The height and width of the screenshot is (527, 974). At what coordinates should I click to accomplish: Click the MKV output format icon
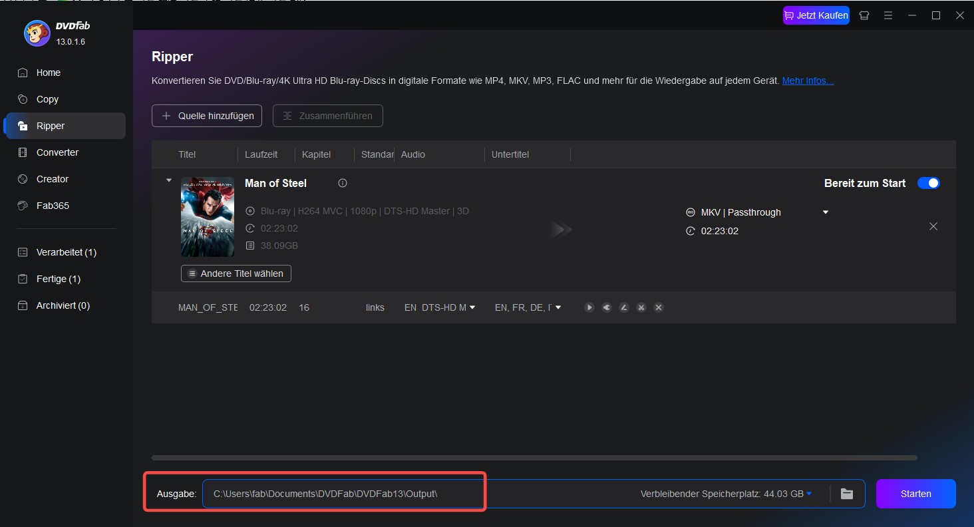690,212
